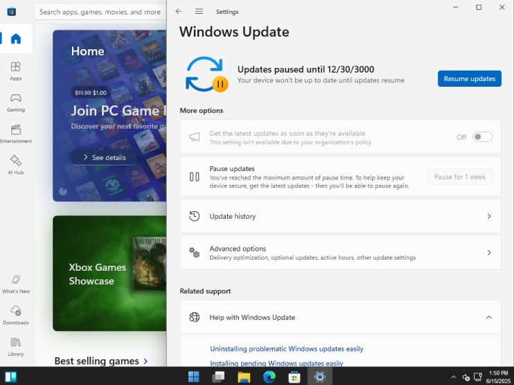514x385 pixels.
Task: Click the Update history clock icon
Action: 195,216
